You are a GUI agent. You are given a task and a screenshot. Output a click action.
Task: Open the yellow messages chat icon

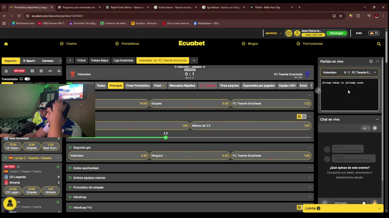point(289,33)
